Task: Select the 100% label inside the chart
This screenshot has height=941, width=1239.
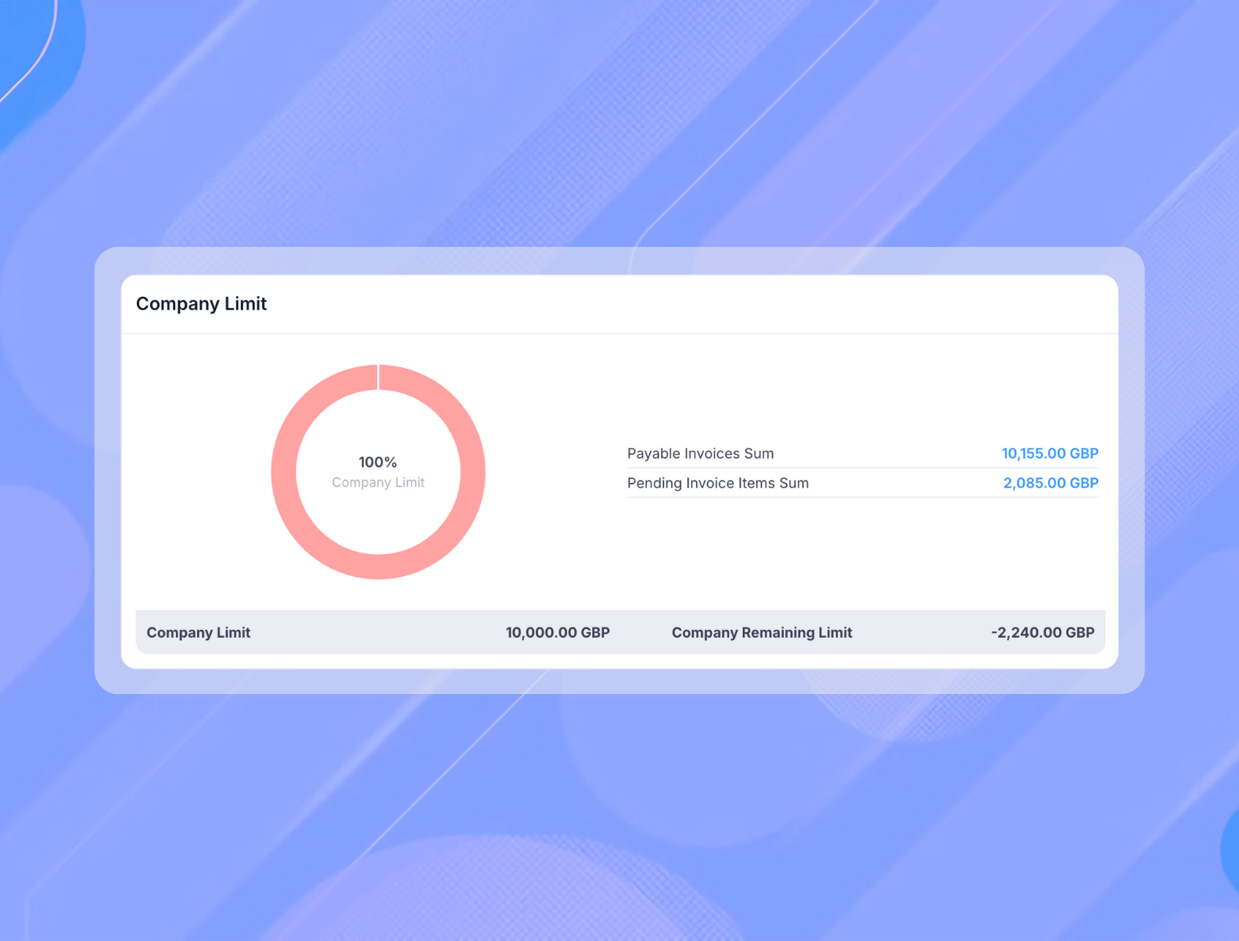Action: pos(378,462)
